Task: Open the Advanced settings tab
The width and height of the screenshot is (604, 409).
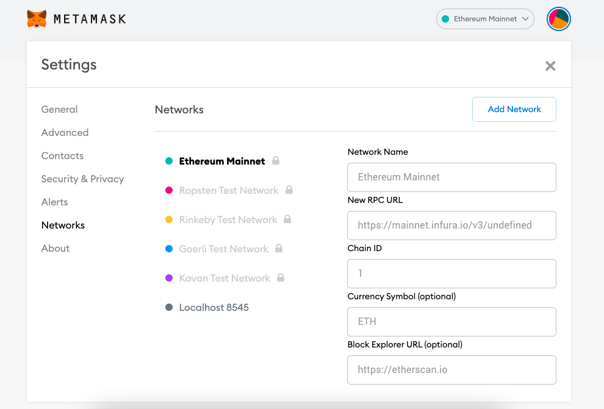Action: click(65, 132)
